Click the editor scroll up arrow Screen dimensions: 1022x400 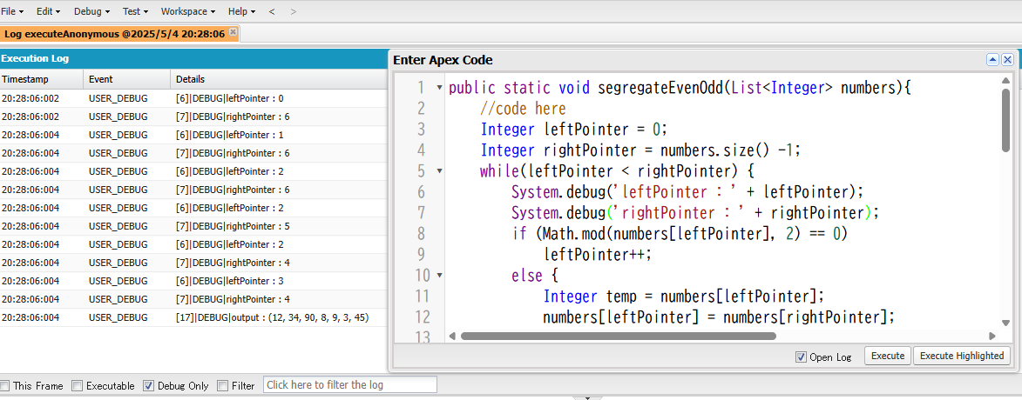coord(1005,81)
